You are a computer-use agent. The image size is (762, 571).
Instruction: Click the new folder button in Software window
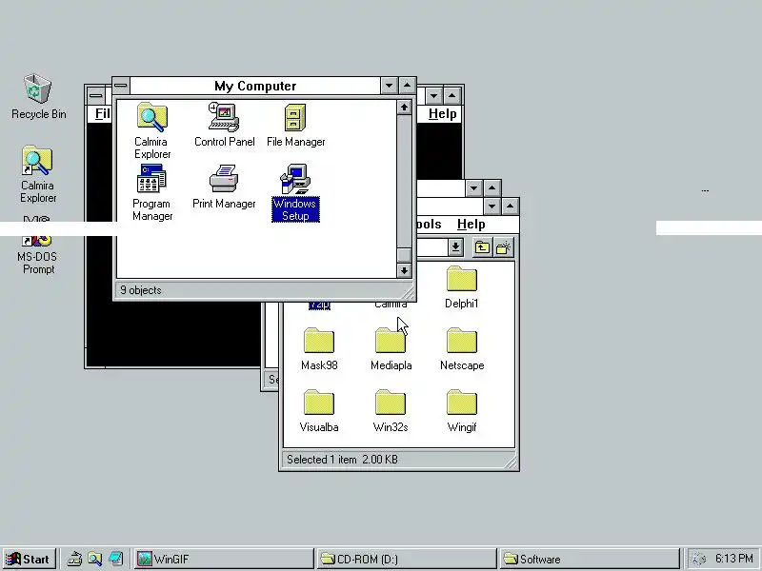504,247
